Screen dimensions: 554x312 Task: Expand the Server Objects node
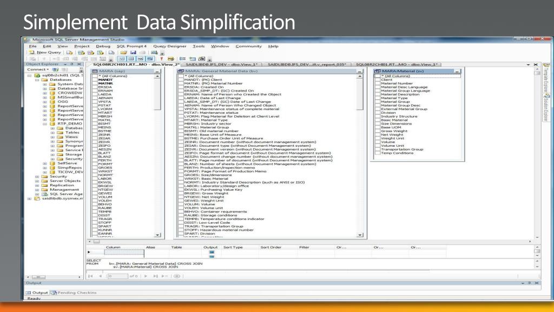pyautogui.click(x=37, y=181)
